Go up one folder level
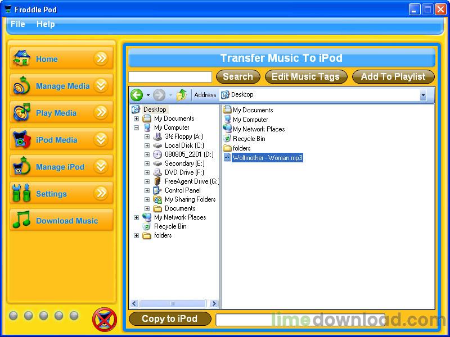The height and width of the screenshot is (337, 450). 181,95
